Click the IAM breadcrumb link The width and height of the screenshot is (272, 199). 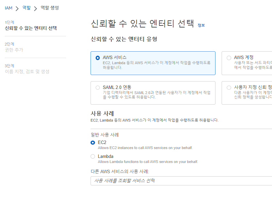9,8
